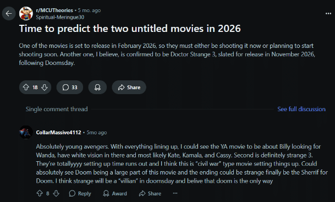This screenshot has height=202, width=335.
Task: Upvote CollarMassive4112's comment
Action: (40, 193)
